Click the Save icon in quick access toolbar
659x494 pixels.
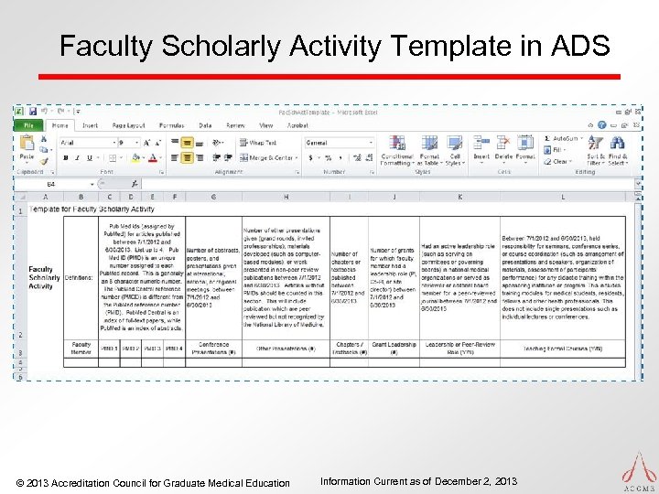coord(33,112)
